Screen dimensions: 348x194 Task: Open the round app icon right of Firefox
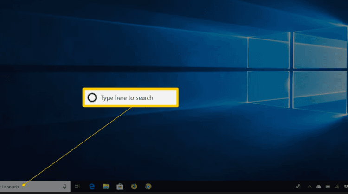[x=148, y=187]
